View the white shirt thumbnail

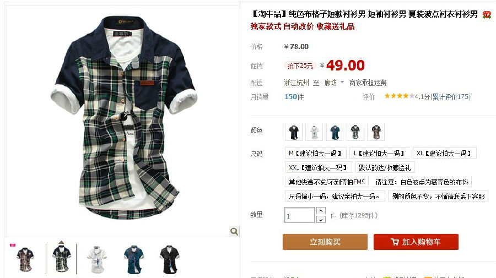(97, 260)
